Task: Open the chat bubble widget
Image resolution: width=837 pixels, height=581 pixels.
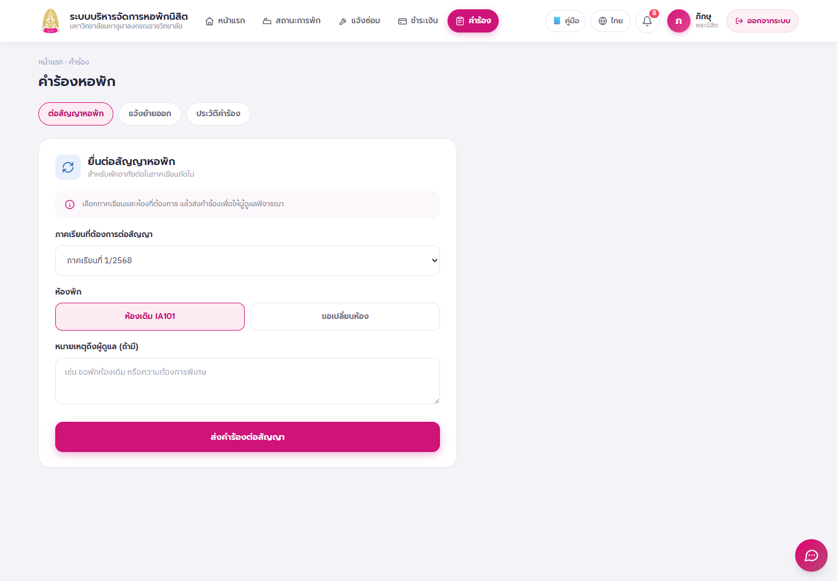Action: [x=811, y=555]
